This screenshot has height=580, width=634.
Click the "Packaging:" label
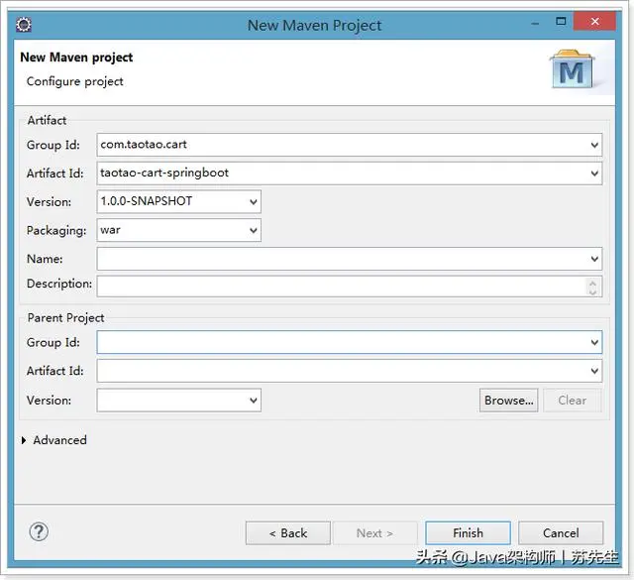tap(56, 230)
